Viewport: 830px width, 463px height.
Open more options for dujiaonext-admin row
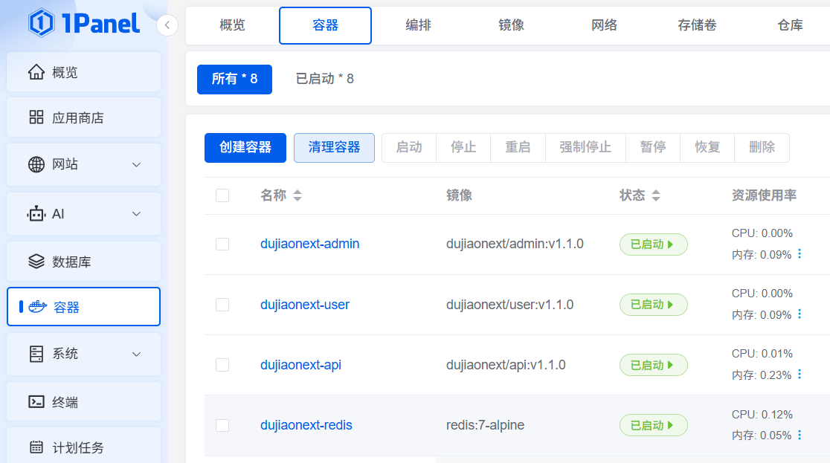tap(800, 254)
